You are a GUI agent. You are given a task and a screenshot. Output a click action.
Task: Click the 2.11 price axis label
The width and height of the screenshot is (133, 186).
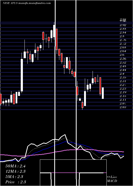click(x=123, y=100)
